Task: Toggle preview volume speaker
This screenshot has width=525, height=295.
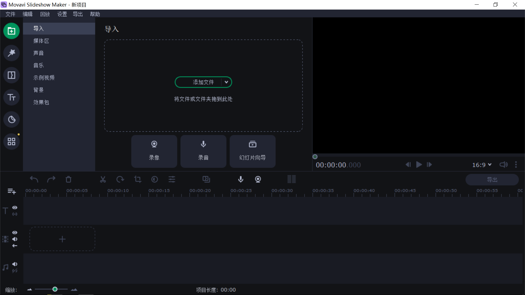Action: tap(504, 165)
